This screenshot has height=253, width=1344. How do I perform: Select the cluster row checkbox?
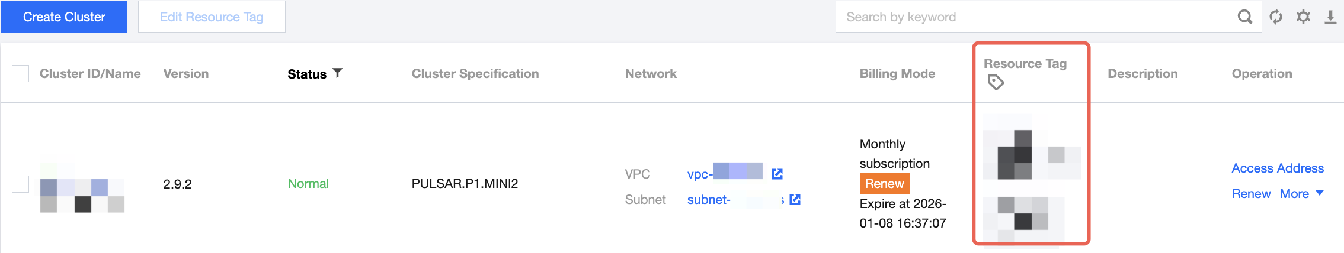[x=21, y=184]
